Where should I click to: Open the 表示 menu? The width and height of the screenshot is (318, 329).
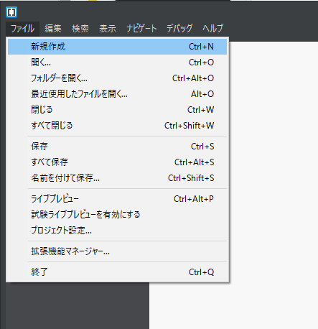coord(108,29)
